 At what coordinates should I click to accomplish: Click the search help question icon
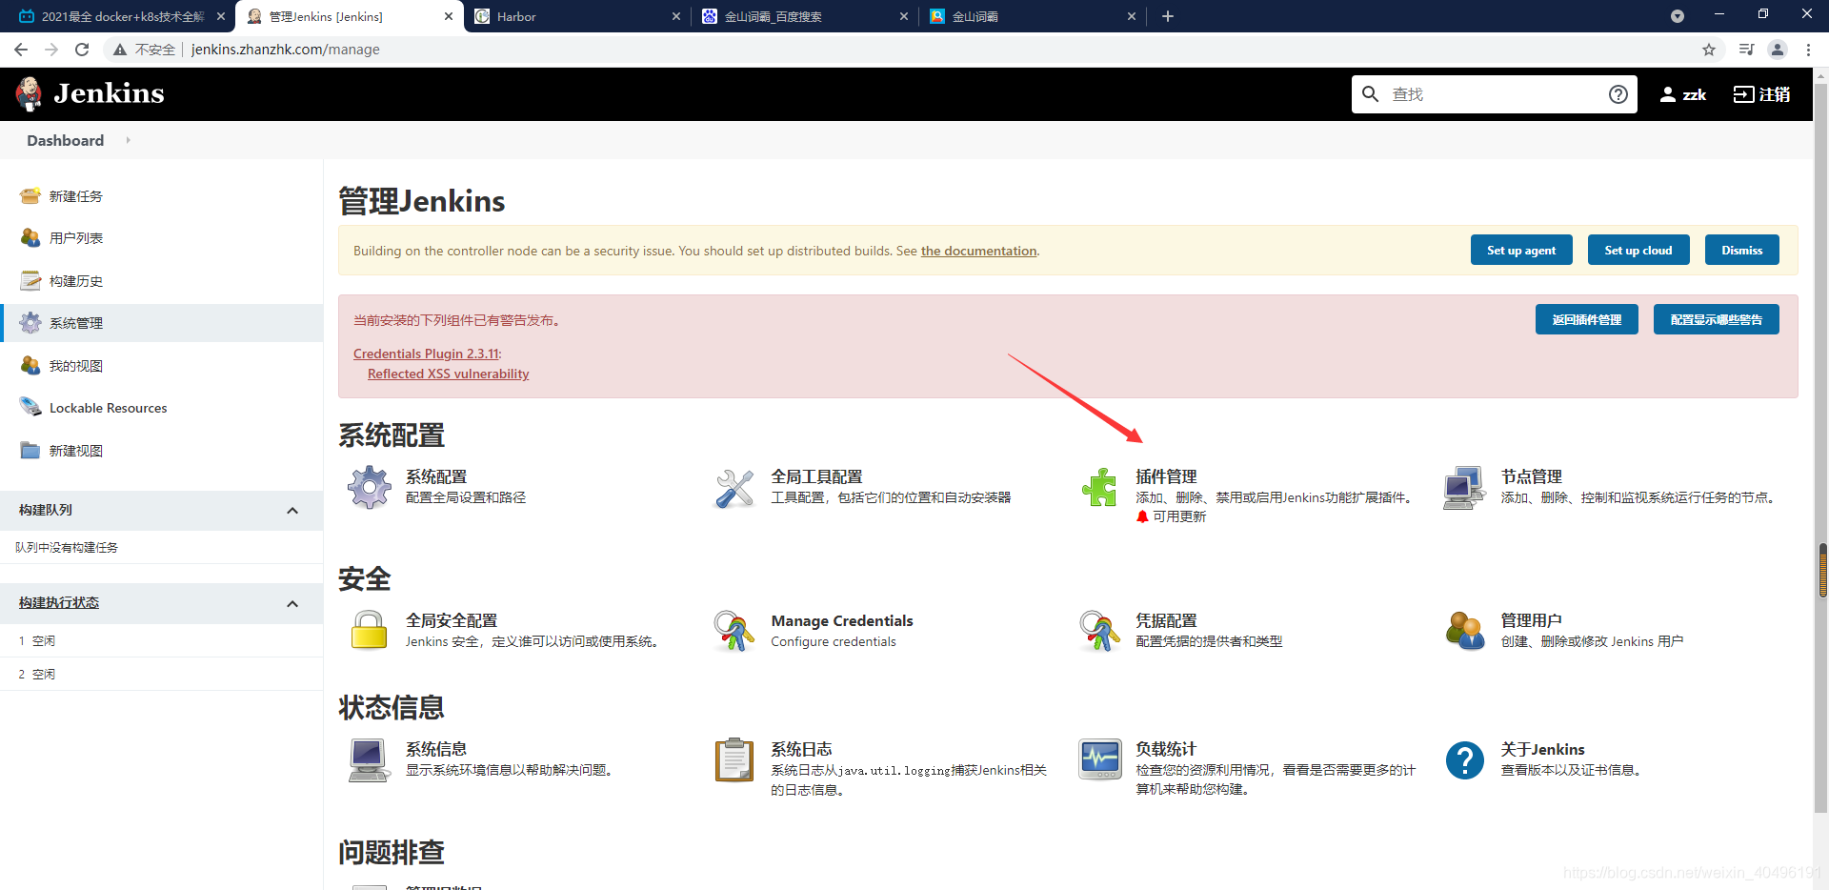1618,94
